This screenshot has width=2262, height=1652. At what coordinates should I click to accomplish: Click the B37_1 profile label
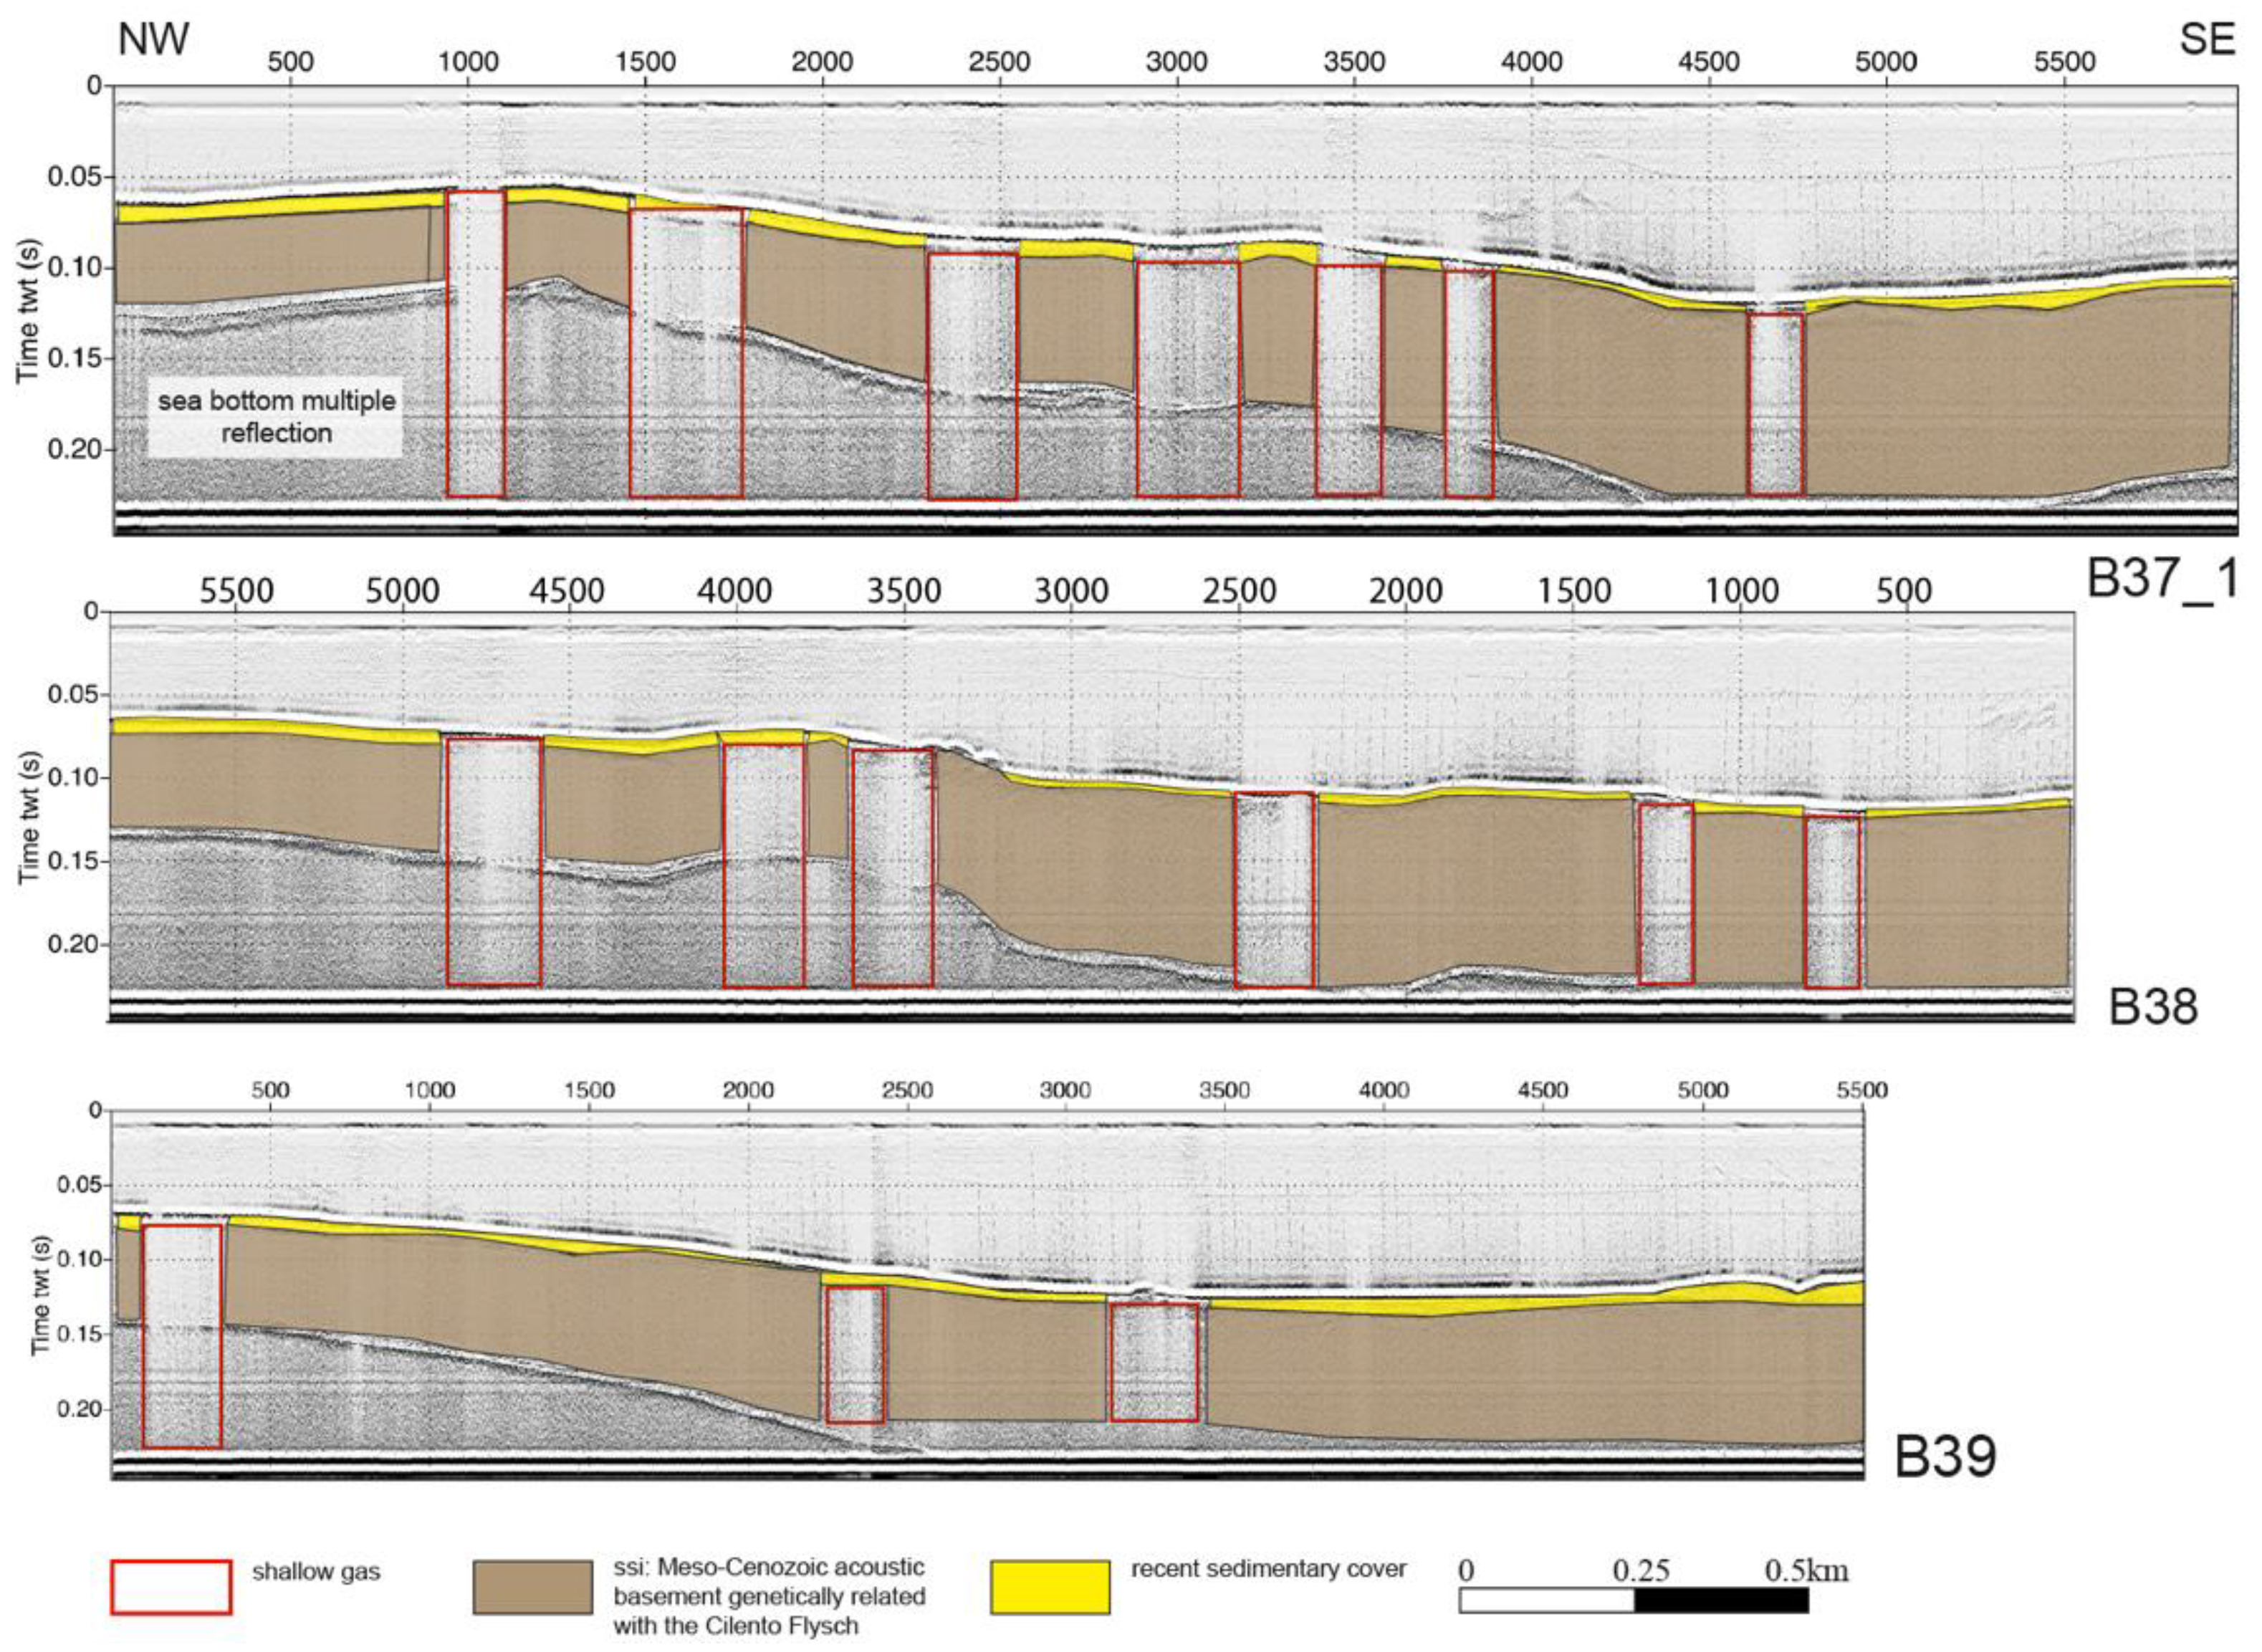(2161, 579)
